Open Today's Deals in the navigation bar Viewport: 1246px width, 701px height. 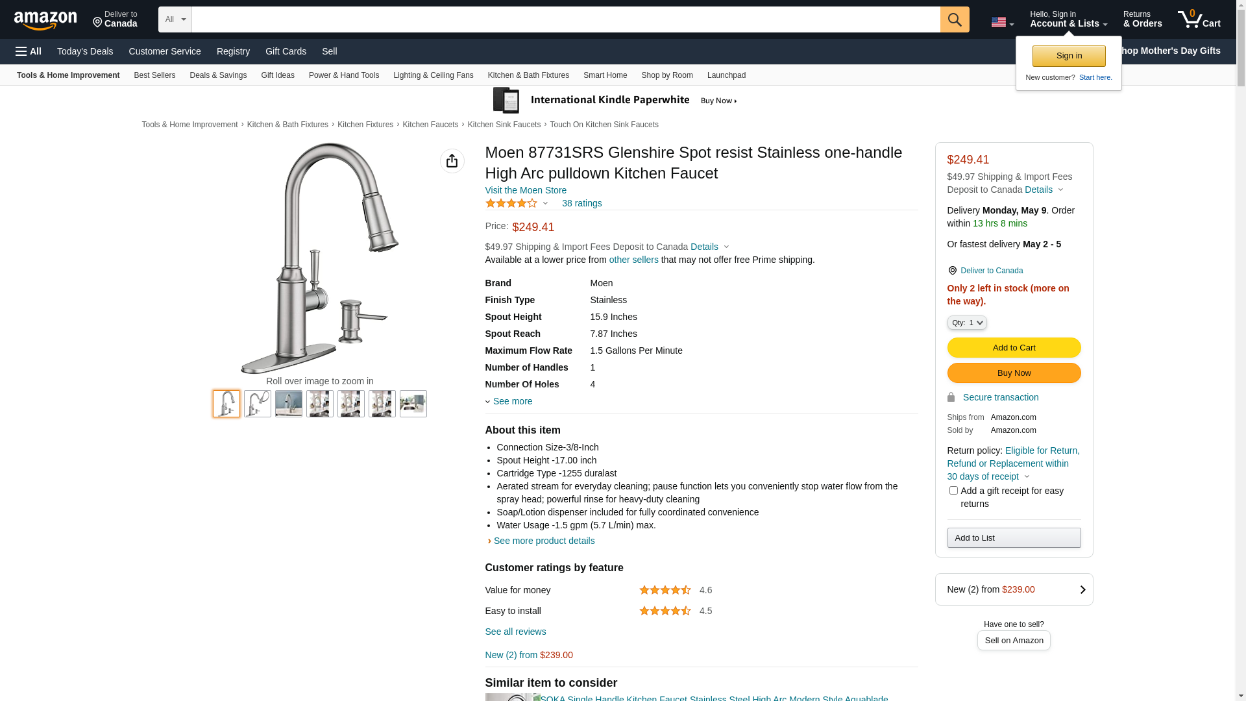pos(85,51)
